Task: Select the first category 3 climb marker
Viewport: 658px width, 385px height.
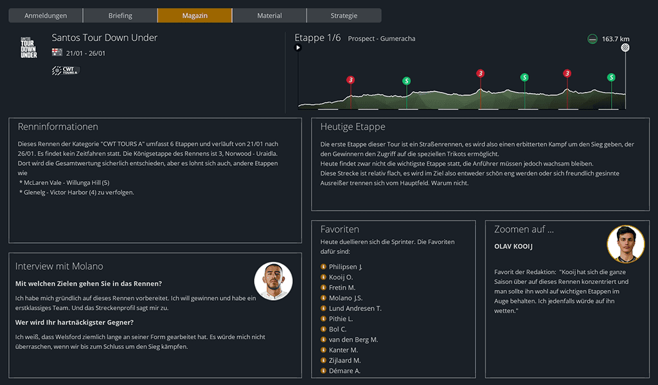Action: [x=350, y=80]
